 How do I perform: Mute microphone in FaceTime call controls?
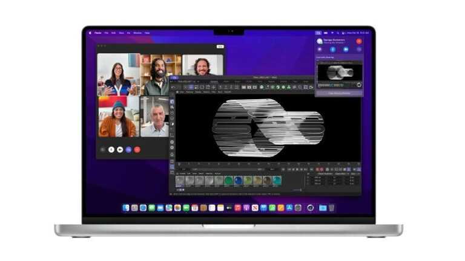[111, 150]
